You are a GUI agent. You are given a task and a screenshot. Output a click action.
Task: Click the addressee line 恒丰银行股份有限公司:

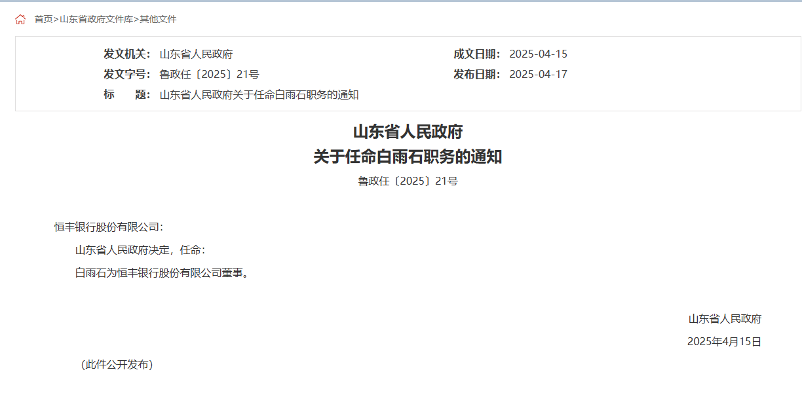pos(109,227)
